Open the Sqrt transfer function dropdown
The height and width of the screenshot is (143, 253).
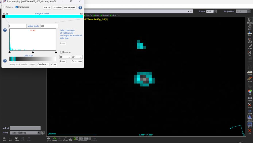point(77,57)
